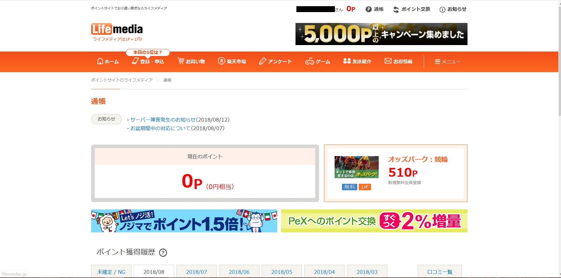Open the 友達紹介 navigation item

(357, 61)
